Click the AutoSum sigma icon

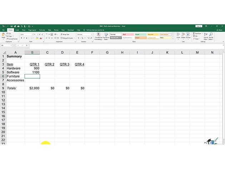coord(193,33)
